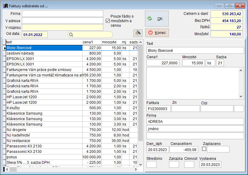The image size is (248, 175).
Task: Select row 'NJ kadeřnictví'
Action: point(72,135)
